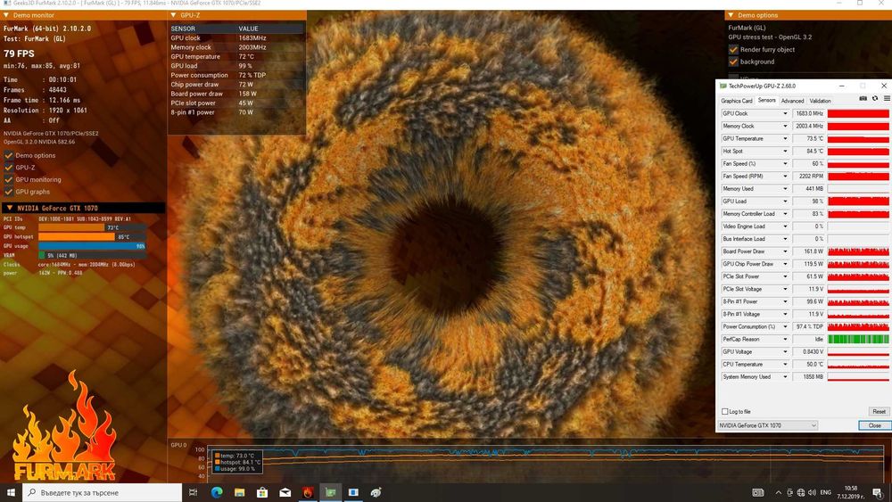Click the Reset button in GPU-Z

coord(879,412)
